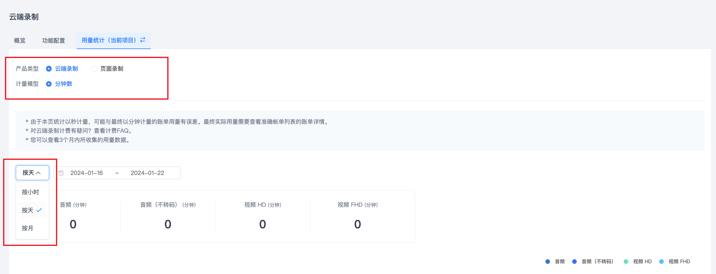This screenshot has height=274, width=716.
Task: Select the 分钟数 billing model radio
Action: (x=49, y=84)
